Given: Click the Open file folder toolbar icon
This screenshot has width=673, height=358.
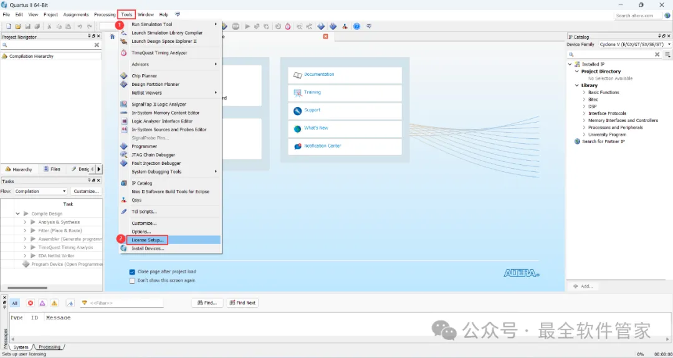Looking at the screenshot, I should point(18,26).
